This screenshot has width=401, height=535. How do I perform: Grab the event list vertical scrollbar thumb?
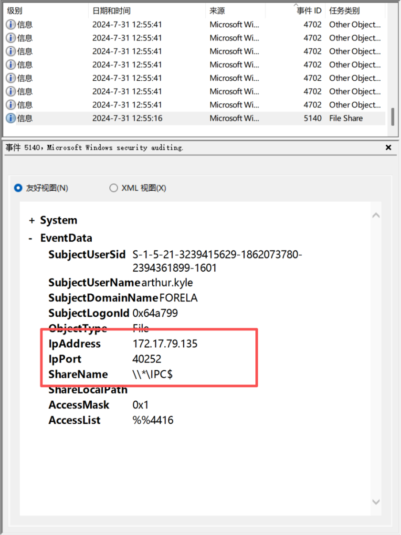[x=393, y=116]
